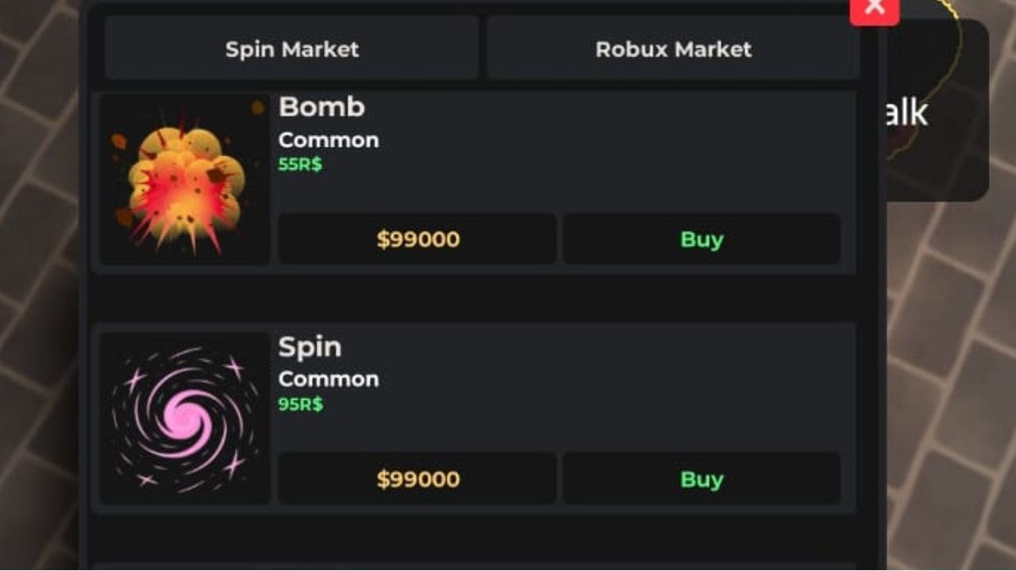This screenshot has width=1016, height=571.
Task: Click the pink Spin swirl icon
Action: (x=185, y=418)
